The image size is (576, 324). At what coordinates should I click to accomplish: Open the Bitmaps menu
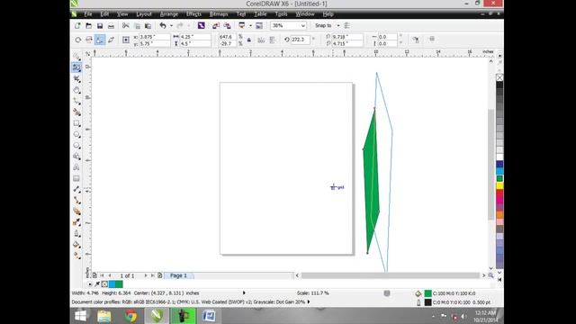click(x=219, y=14)
